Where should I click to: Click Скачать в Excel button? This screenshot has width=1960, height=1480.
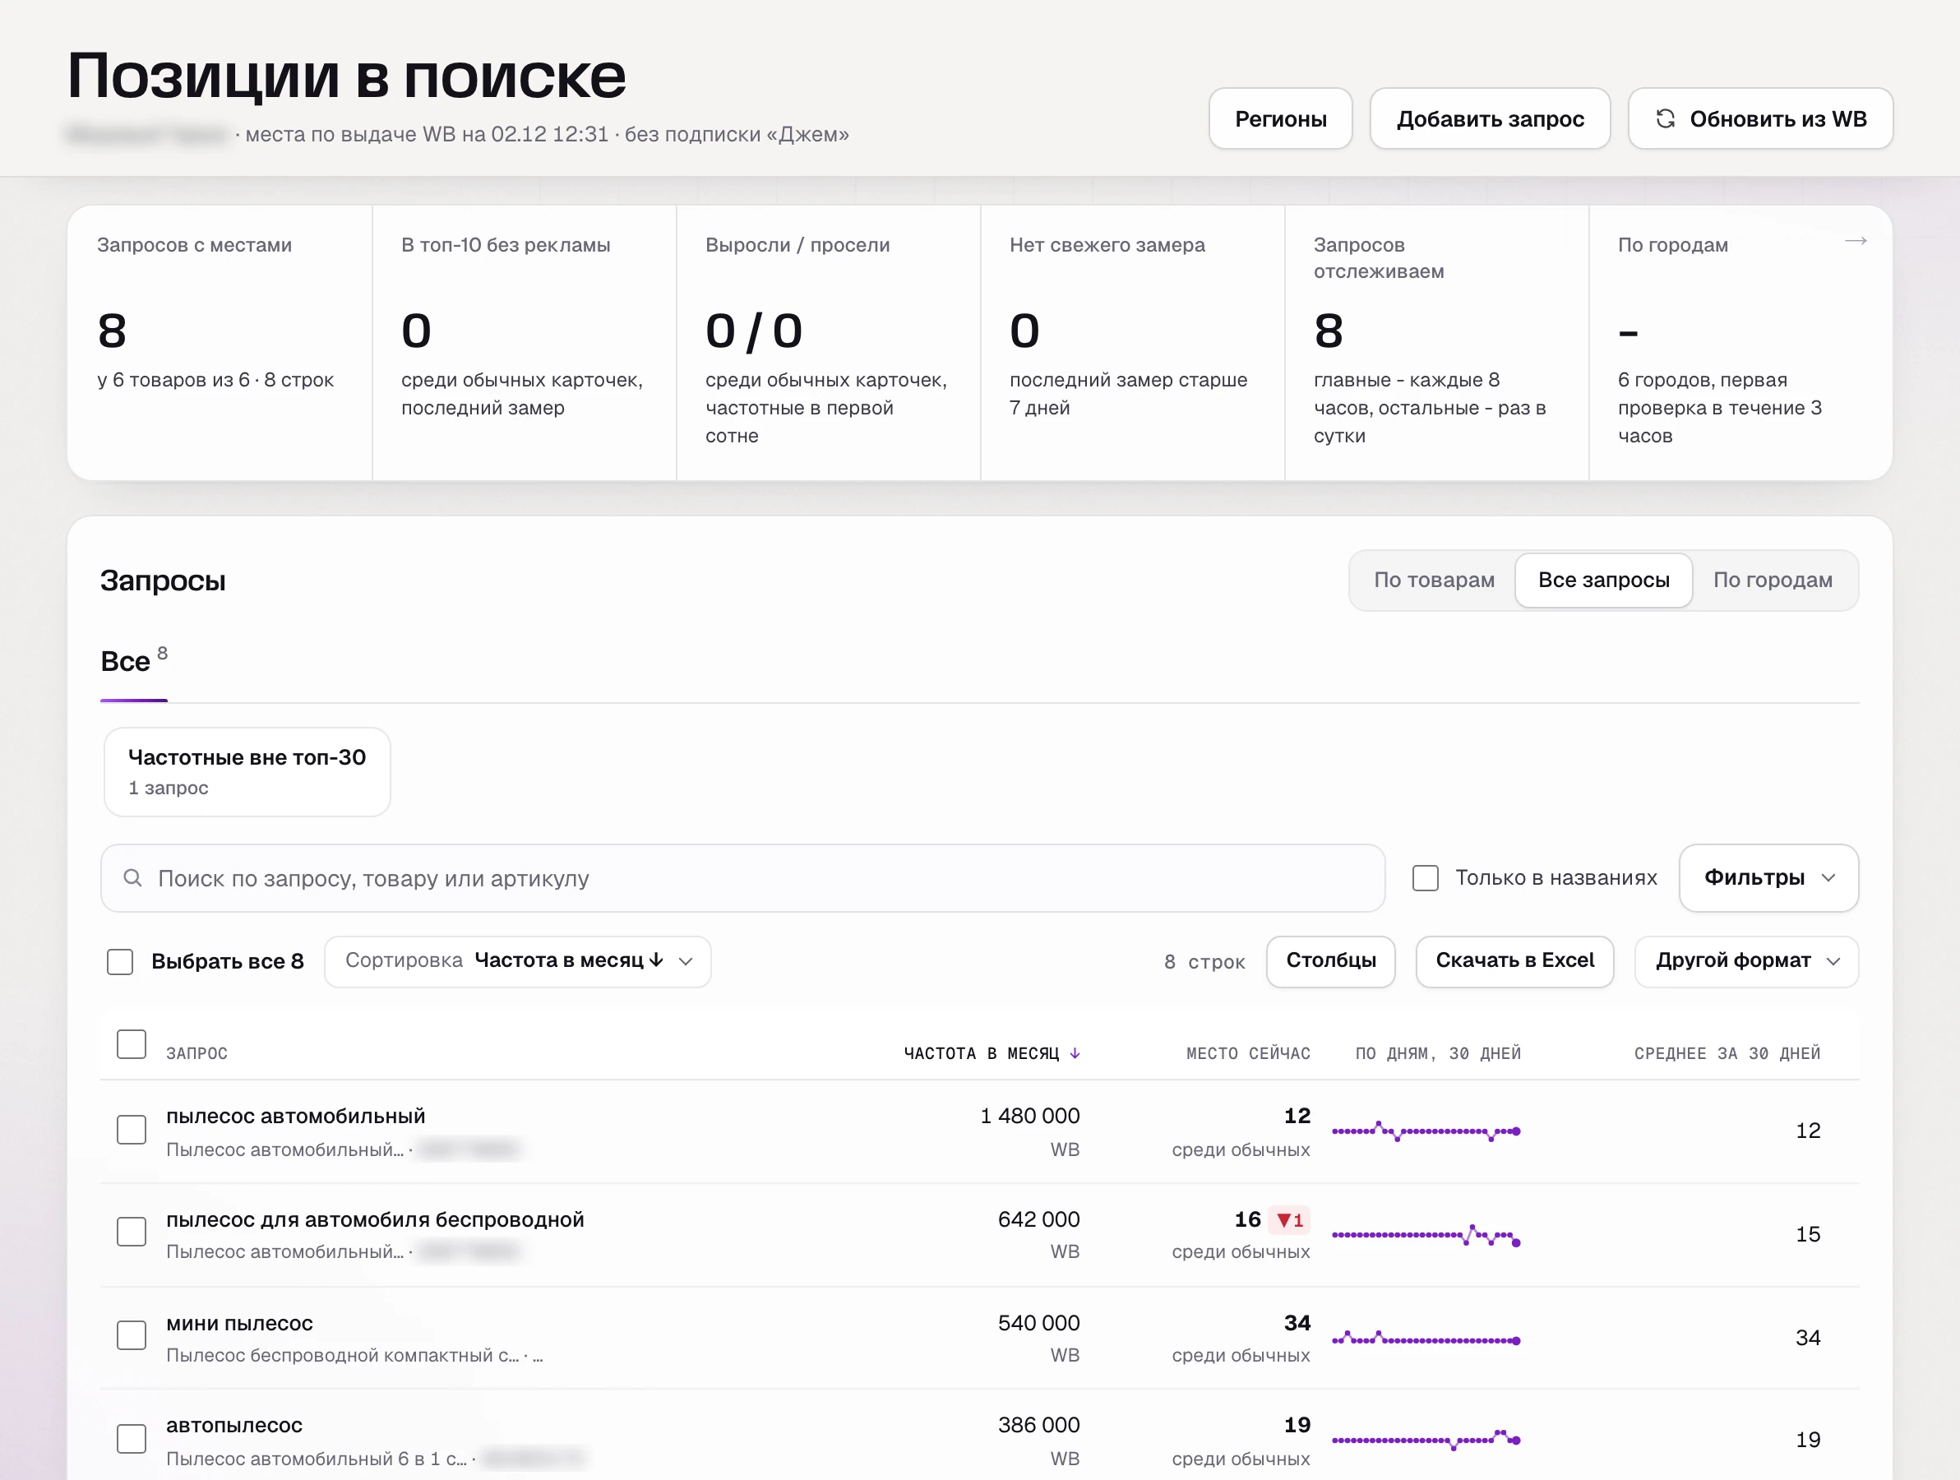[x=1515, y=961]
